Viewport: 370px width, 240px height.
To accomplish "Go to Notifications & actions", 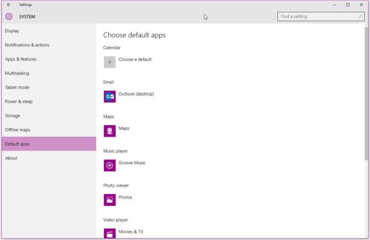I will (x=49, y=45).
